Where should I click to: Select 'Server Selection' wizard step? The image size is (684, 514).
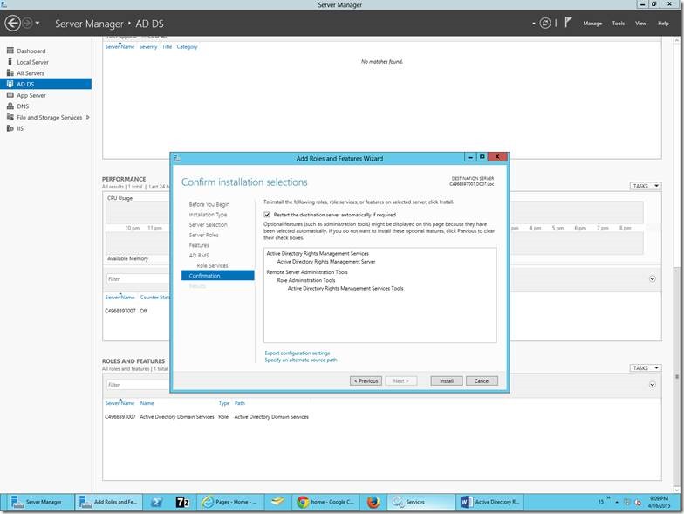tap(208, 225)
